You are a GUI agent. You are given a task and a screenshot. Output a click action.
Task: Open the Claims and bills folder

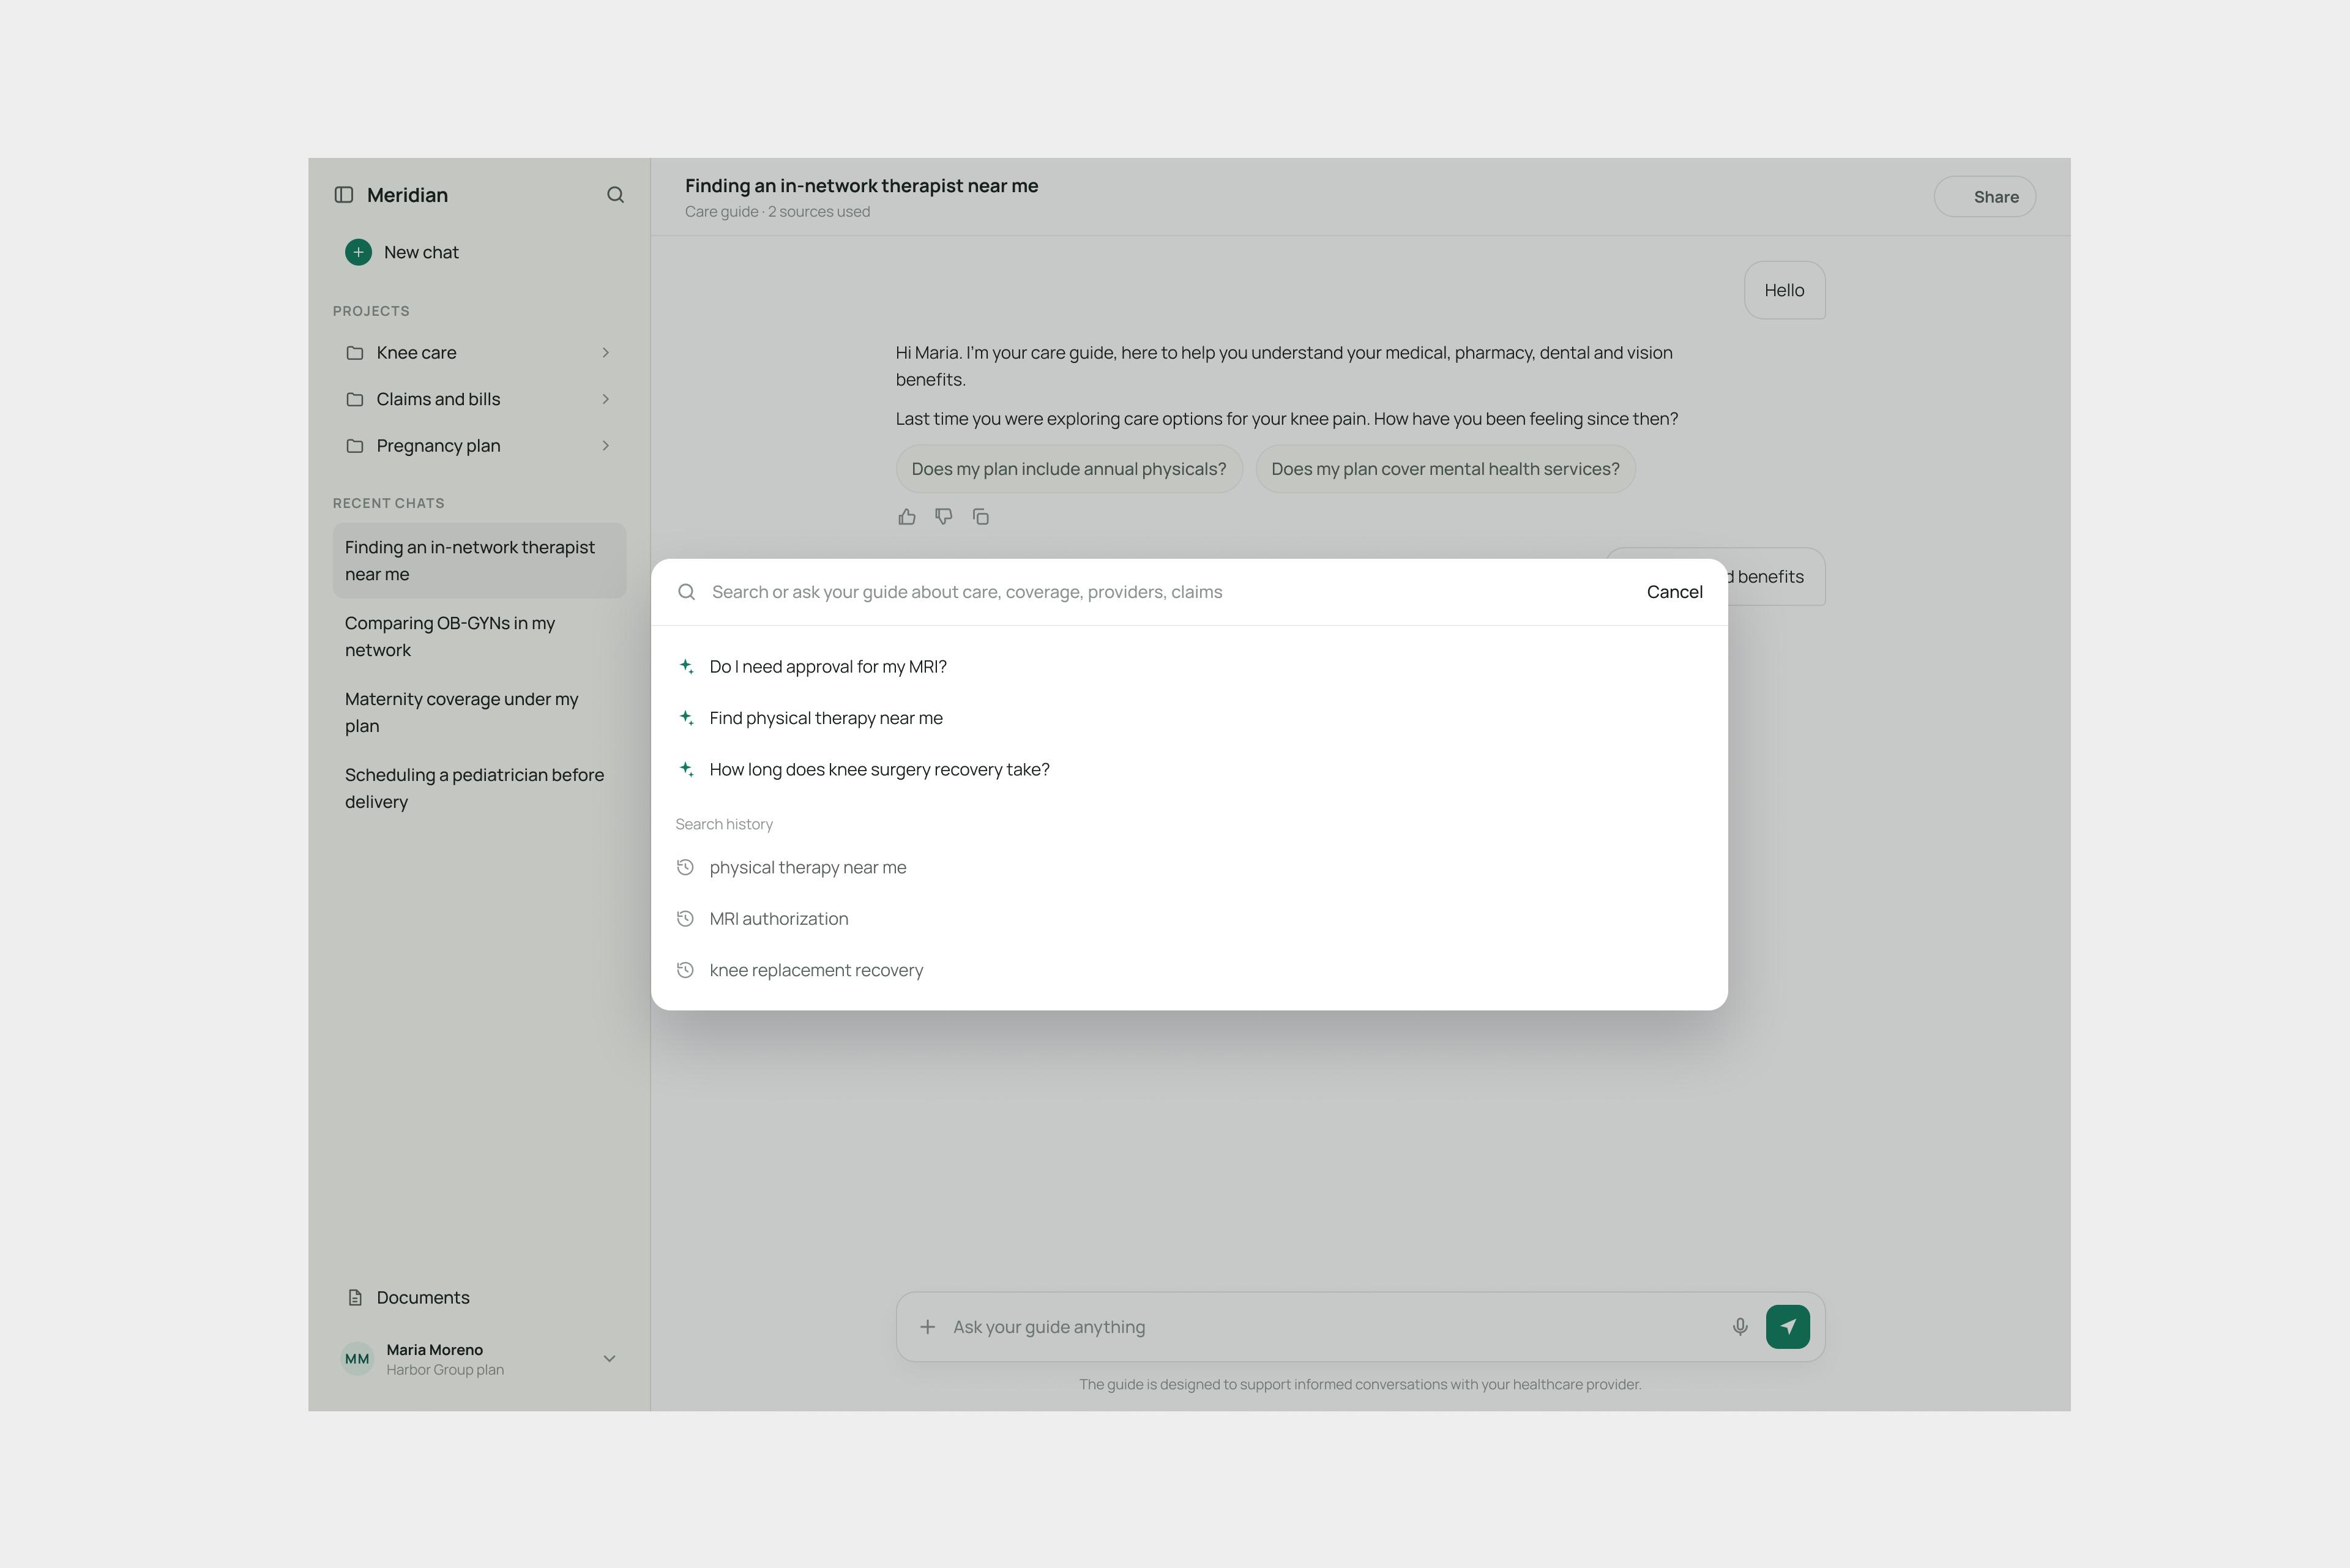[x=479, y=399]
